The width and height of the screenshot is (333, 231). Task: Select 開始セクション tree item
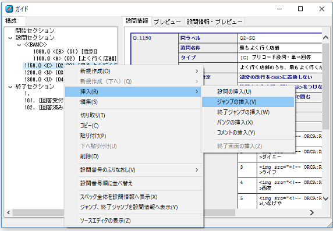[x=35, y=31]
